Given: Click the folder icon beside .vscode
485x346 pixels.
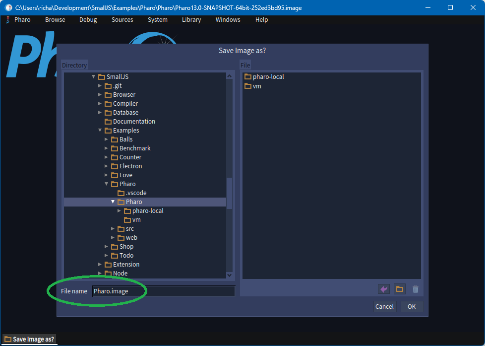Looking at the screenshot, I should point(121,193).
